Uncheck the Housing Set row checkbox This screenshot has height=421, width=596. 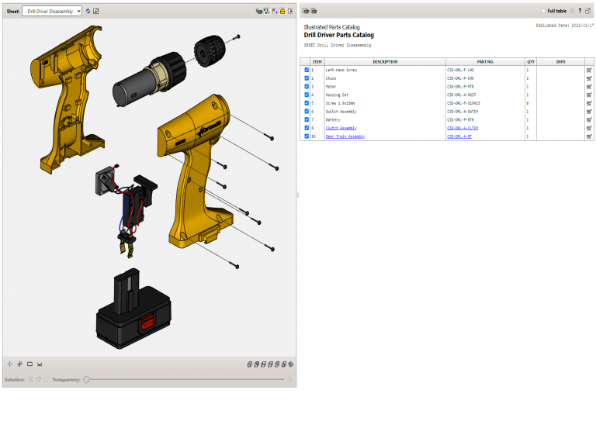pyautogui.click(x=307, y=95)
